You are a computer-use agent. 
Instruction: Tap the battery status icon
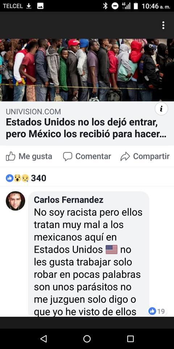point(136,6)
